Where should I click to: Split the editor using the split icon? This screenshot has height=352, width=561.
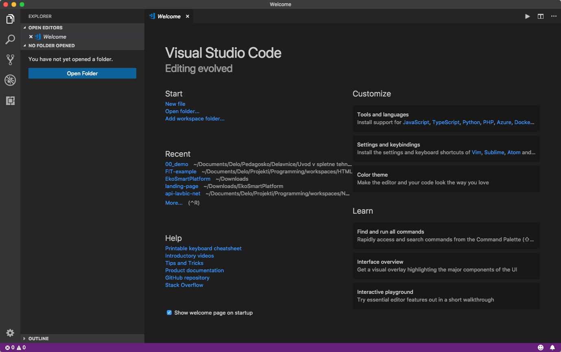(540, 16)
